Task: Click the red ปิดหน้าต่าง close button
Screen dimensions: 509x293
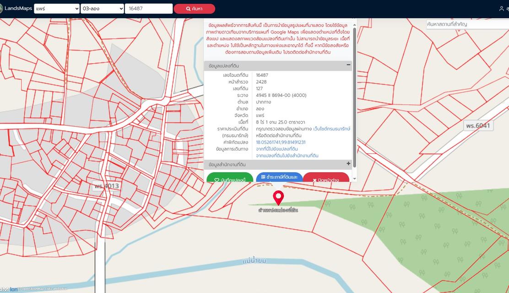Action: 326,177
